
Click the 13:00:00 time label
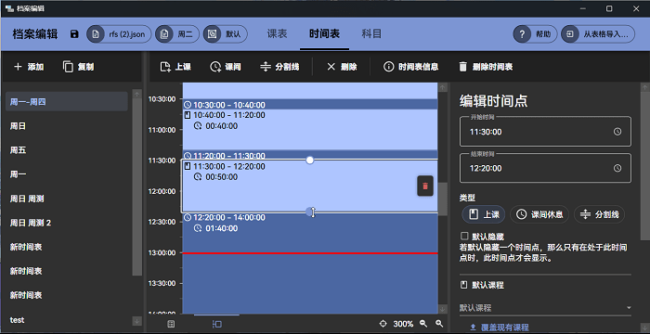(x=162, y=252)
